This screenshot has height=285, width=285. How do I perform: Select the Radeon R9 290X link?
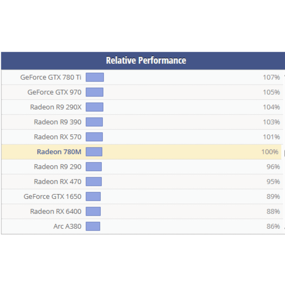56,107
